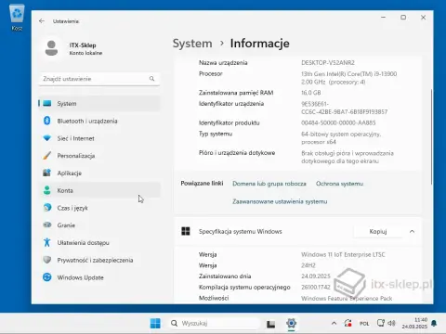Click the product ID 00484-50000-00000-AA885
Viewport: 446px width, 334px height.
[338, 122]
